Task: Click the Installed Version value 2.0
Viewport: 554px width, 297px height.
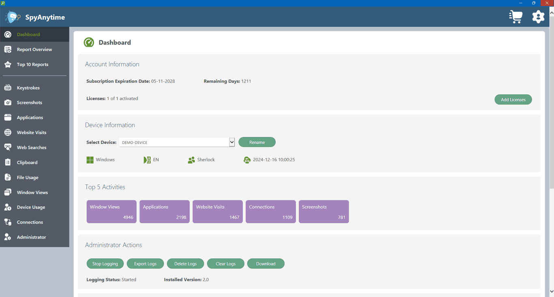Action: (x=206, y=280)
